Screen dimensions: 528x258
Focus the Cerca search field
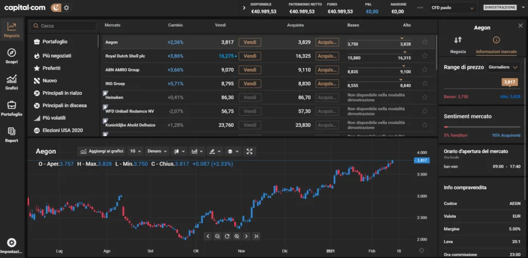click(63, 26)
